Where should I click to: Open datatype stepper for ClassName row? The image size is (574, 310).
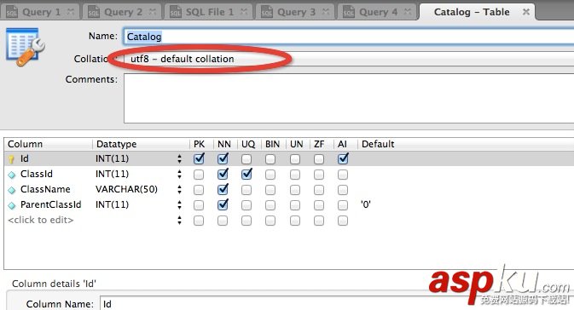pyautogui.click(x=179, y=189)
